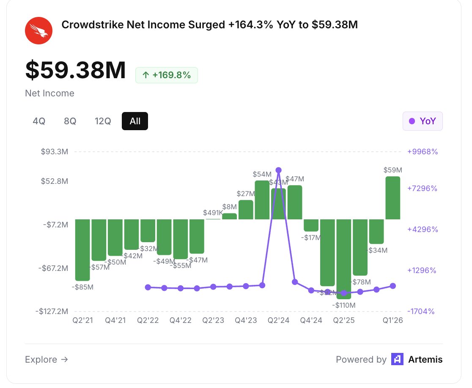The image size is (472, 388).
Task: Click the Q2'24 x-axis label
Action: point(278,320)
